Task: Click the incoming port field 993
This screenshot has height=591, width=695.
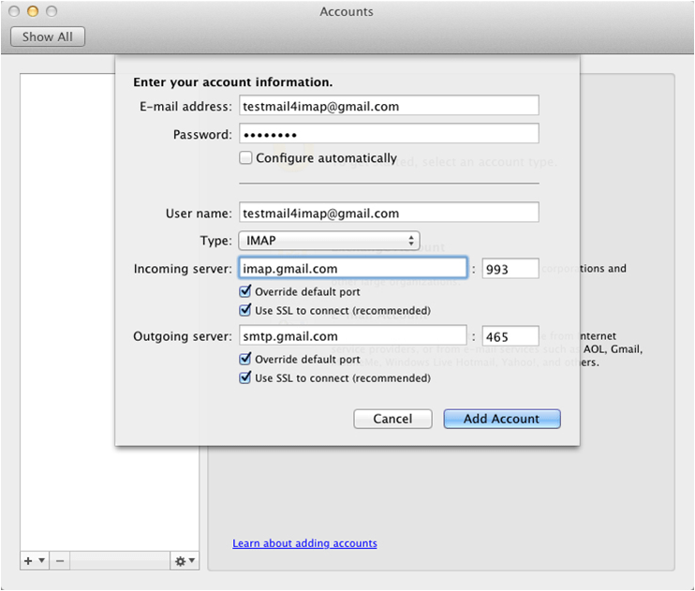Action: (x=510, y=269)
